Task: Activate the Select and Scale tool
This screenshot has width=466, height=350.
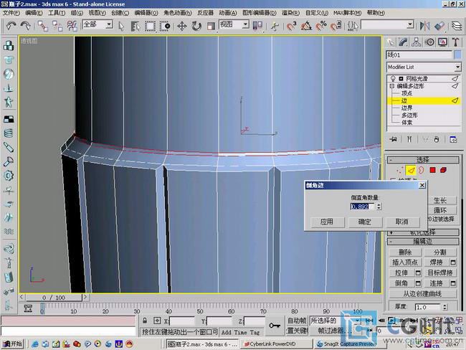Action: (211, 26)
